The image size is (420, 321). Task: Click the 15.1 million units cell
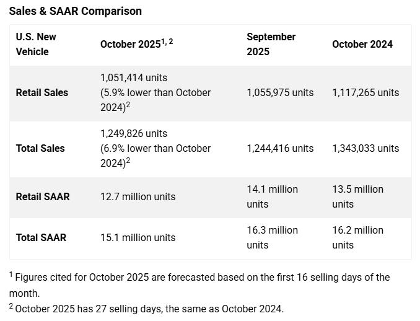point(138,237)
